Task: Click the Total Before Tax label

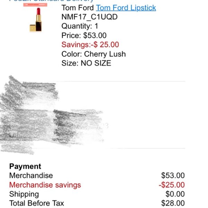Action: tap(37, 203)
